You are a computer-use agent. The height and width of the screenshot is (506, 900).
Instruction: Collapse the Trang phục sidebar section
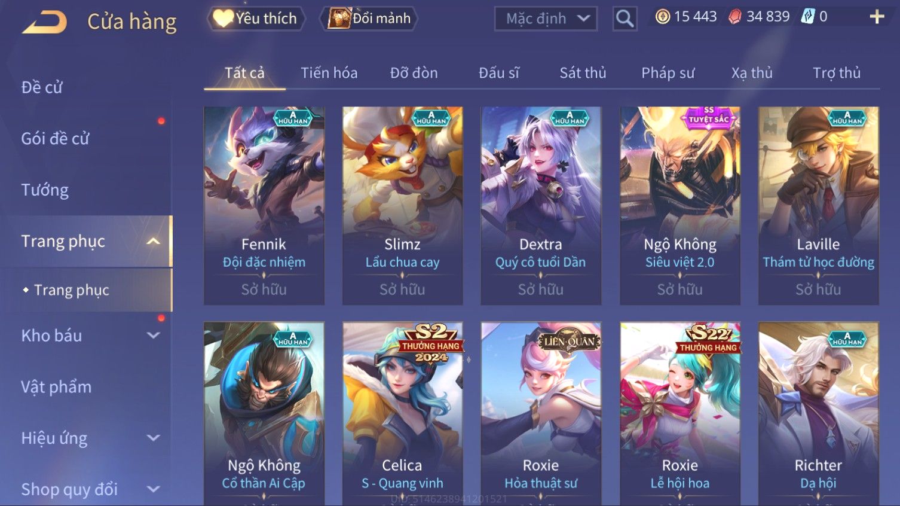coord(154,241)
